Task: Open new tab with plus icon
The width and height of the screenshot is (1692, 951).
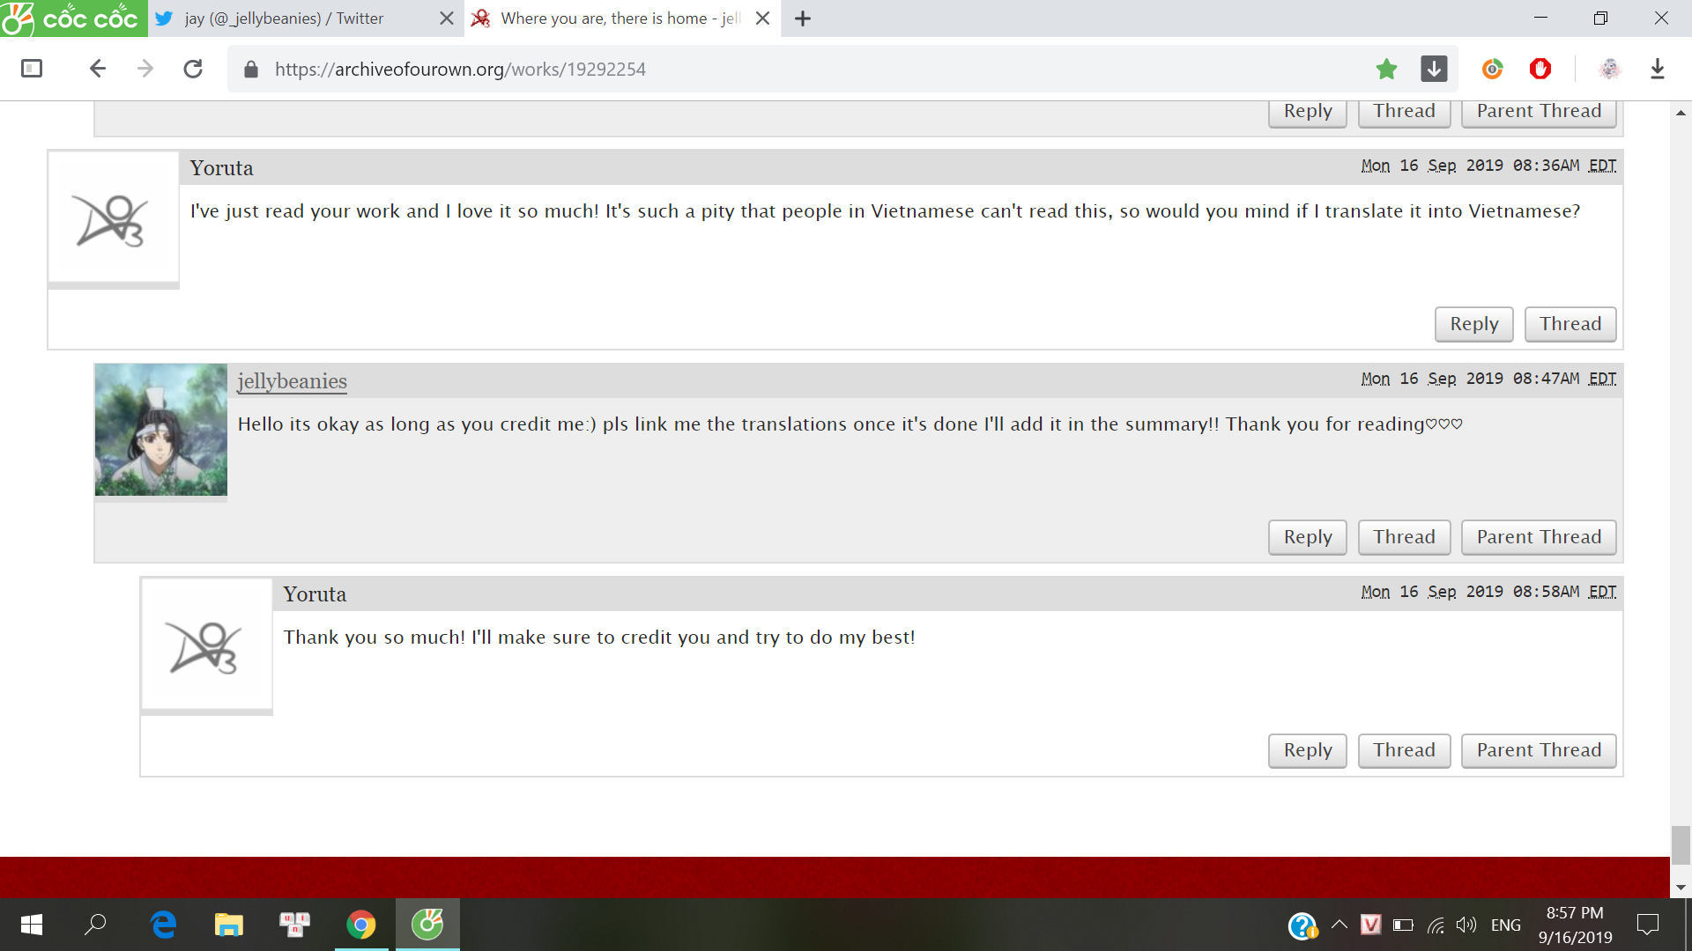Action: (803, 18)
